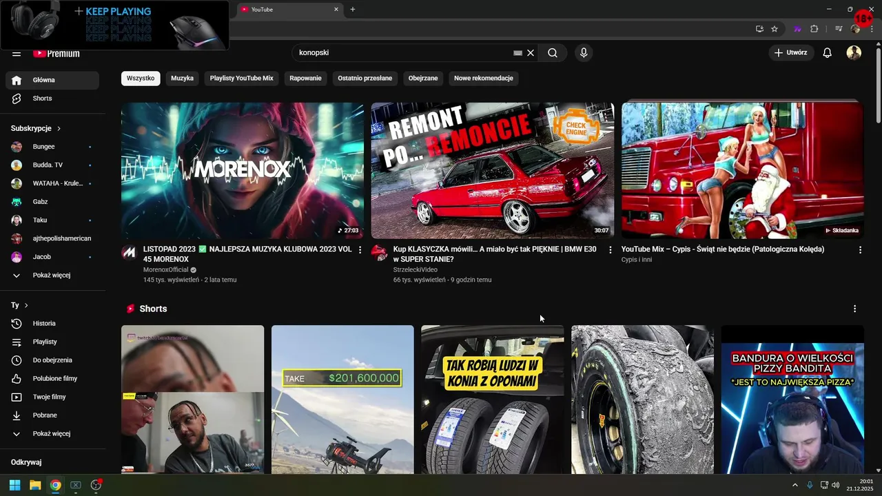Select the Playlisty YouTube Mix chip
Screen dimensions: 882x496
pos(241,78)
